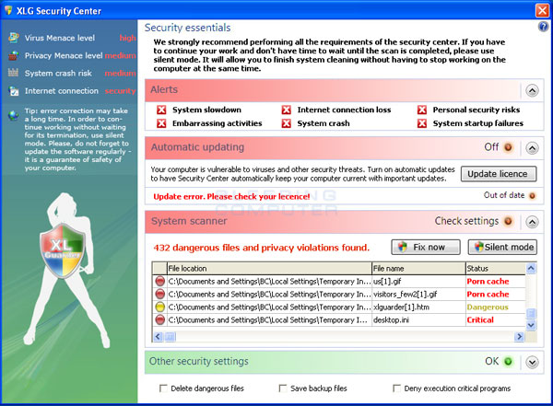Click the horizontal scrollbar thumb in scan list
Image resolution: width=553 pixels, height=406 pixels.
(x=170, y=337)
